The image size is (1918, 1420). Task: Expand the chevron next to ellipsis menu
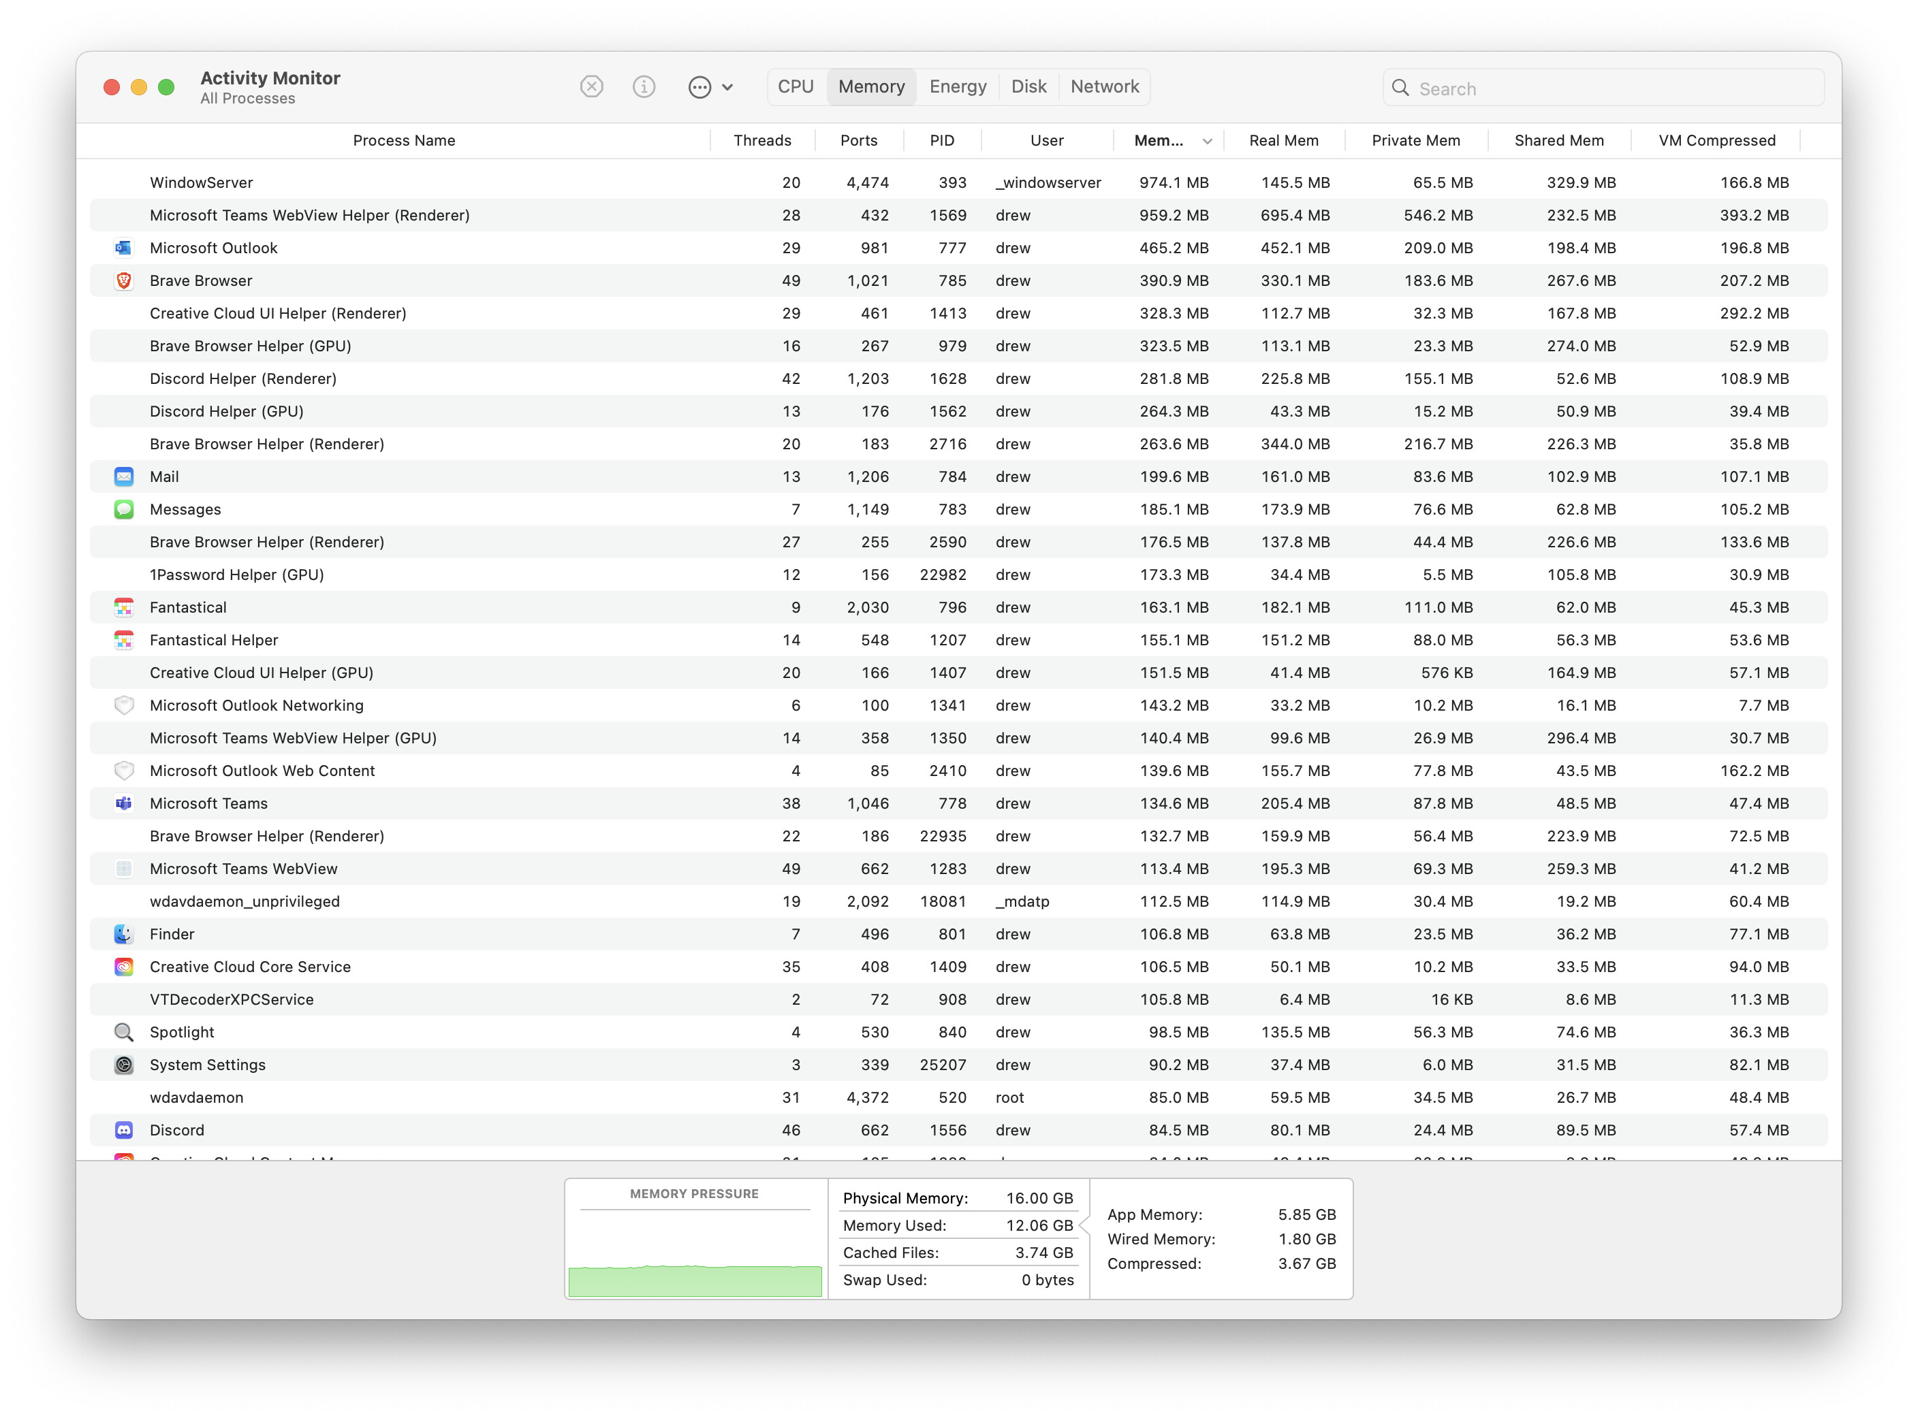point(727,87)
